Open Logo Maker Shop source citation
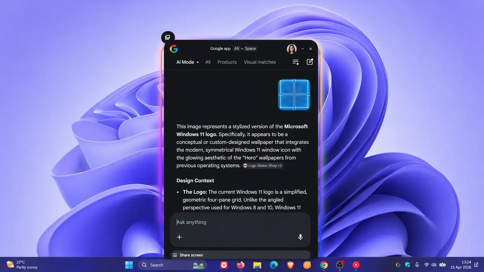Screen dimensions: 484x272 pos(263,166)
